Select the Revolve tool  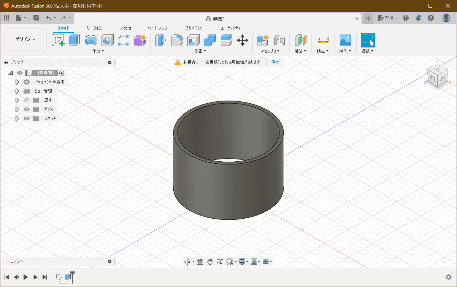click(91, 40)
